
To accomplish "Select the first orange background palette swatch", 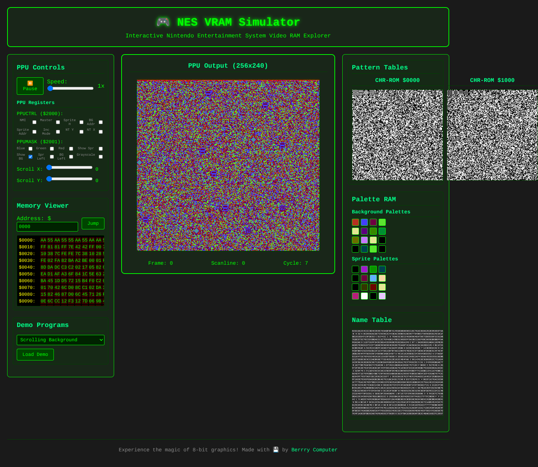I will pyautogui.click(x=355, y=222).
